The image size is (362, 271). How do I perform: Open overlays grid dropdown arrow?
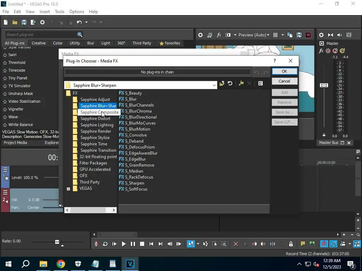(282, 35)
